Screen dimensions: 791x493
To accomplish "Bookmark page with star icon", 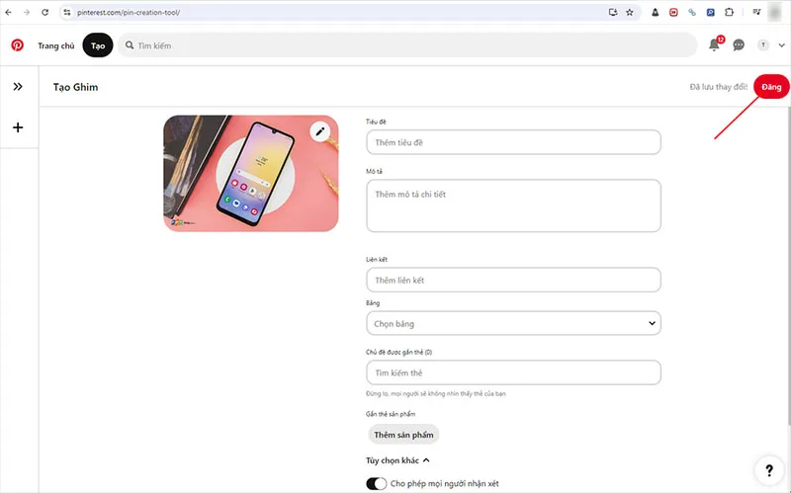I will (x=630, y=12).
